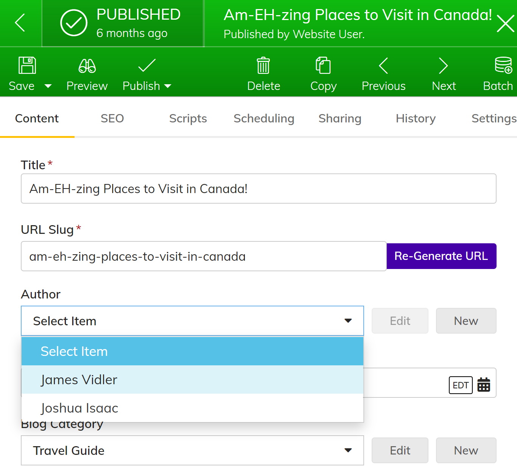The image size is (517, 473).
Task: Expand the Blog Category dropdown
Action: tap(348, 450)
